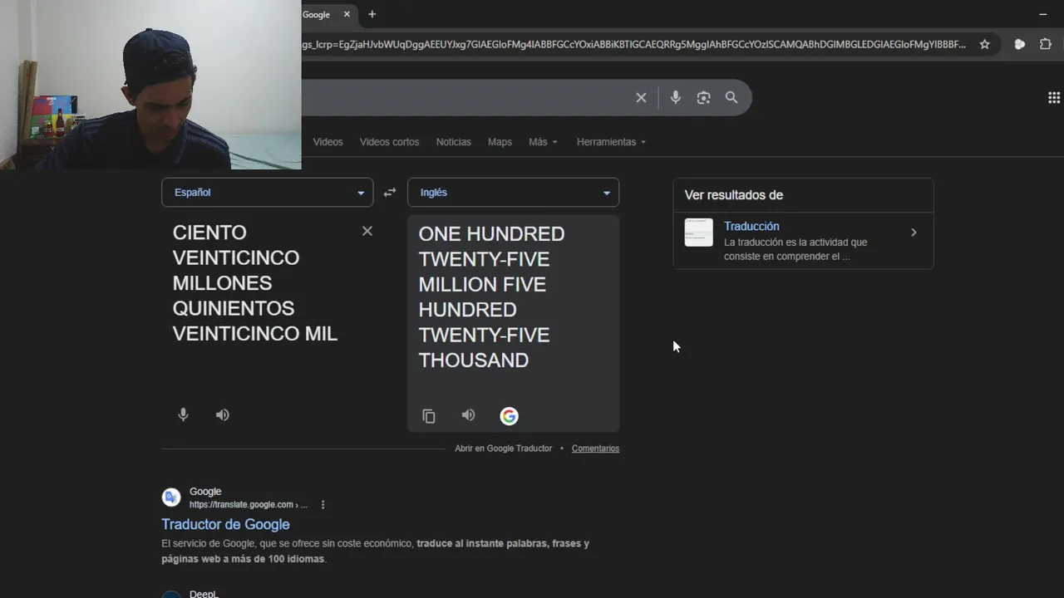Viewport: 1064px width, 598px height.
Task: Open the Google apps grid
Action: click(x=1054, y=97)
